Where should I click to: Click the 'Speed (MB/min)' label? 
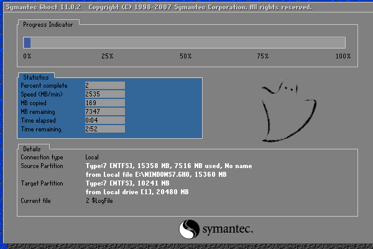42,95
